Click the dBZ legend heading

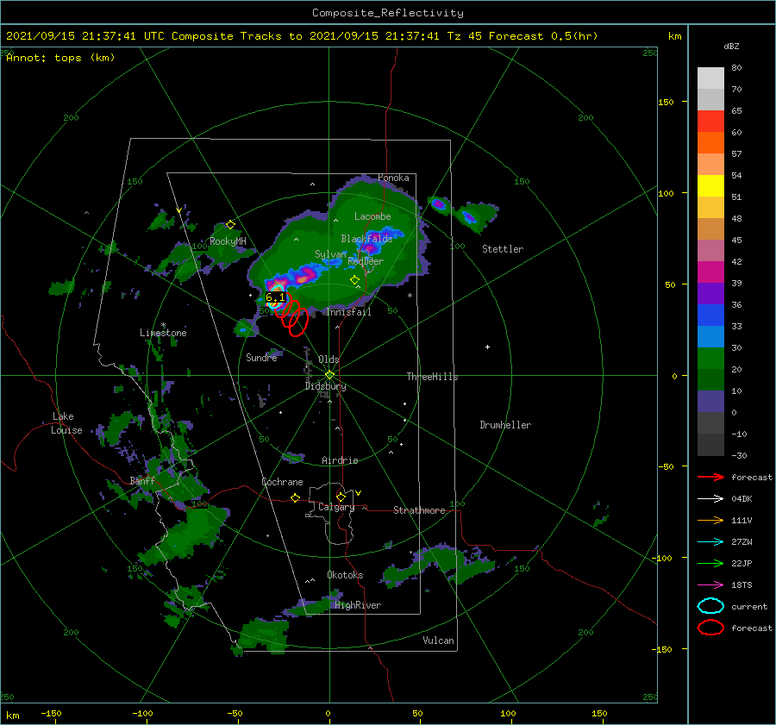click(x=731, y=46)
